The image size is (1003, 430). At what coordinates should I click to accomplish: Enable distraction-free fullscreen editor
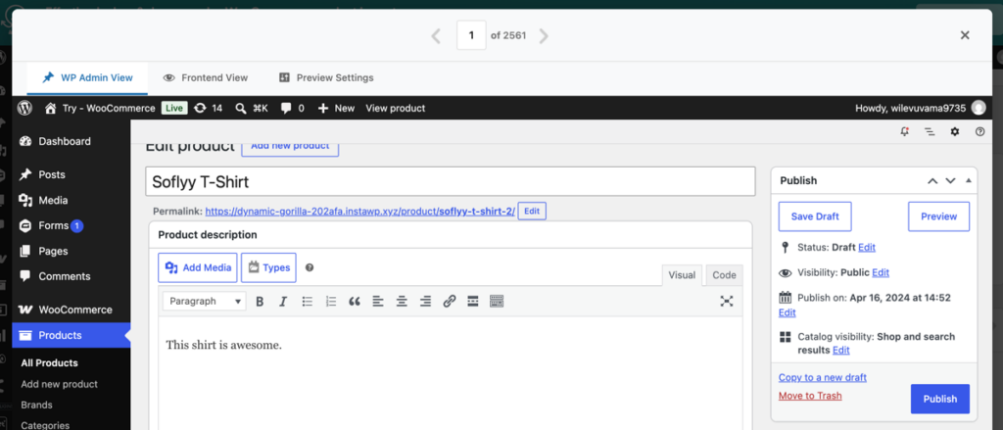click(x=727, y=302)
